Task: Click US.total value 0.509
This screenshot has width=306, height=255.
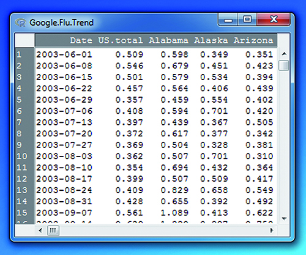Action: pyautogui.click(x=129, y=54)
